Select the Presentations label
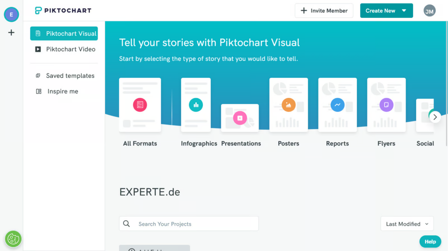This screenshot has height=251, width=448. pos(241,144)
